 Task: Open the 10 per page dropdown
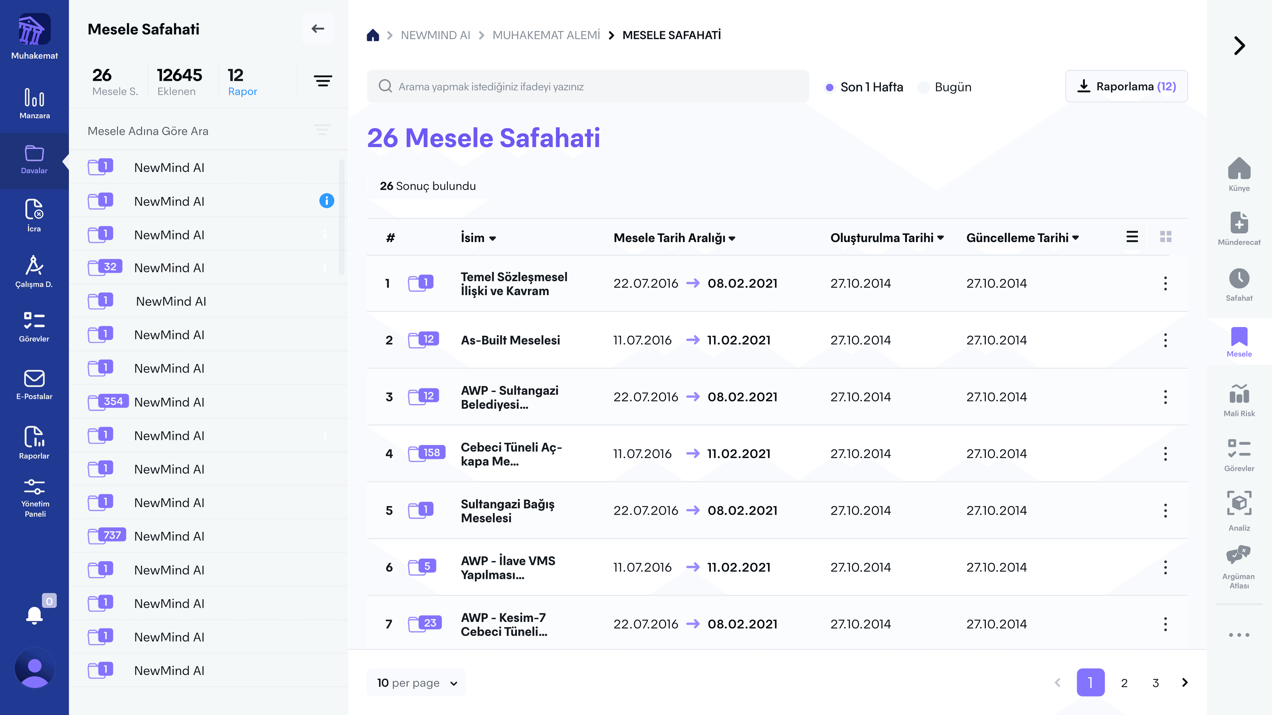pyautogui.click(x=416, y=683)
